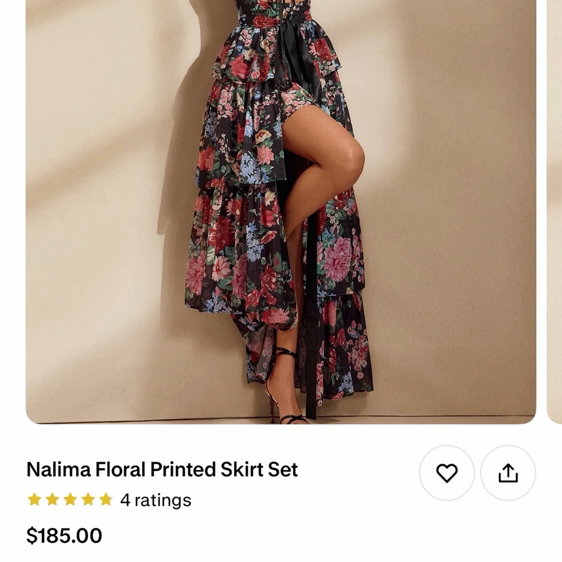The width and height of the screenshot is (562, 562).
Task: View all 4 ratings
Action: click(155, 498)
